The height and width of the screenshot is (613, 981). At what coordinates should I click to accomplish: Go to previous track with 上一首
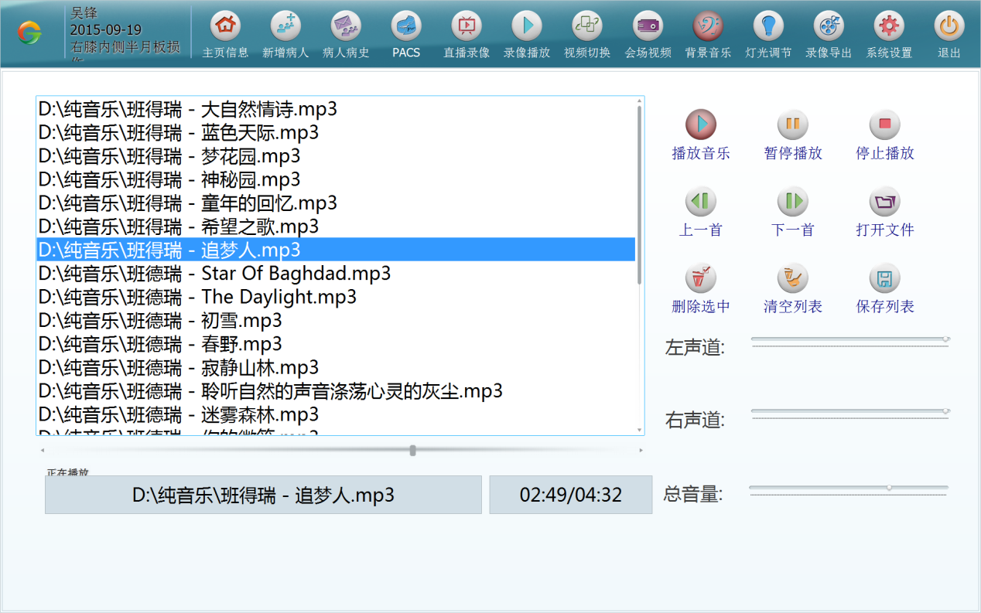pyautogui.click(x=701, y=202)
